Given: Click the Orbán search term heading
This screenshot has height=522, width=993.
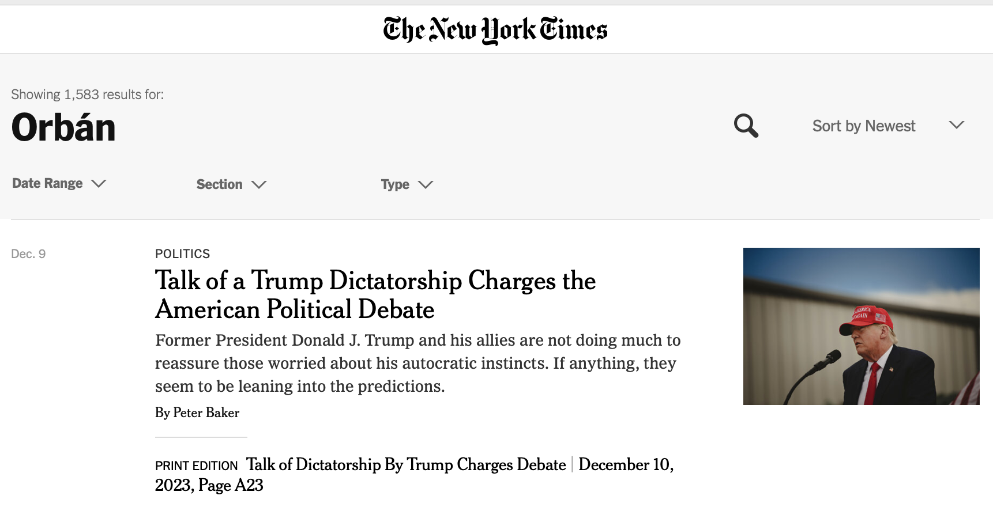Looking at the screenshot, I should (63, 127).
